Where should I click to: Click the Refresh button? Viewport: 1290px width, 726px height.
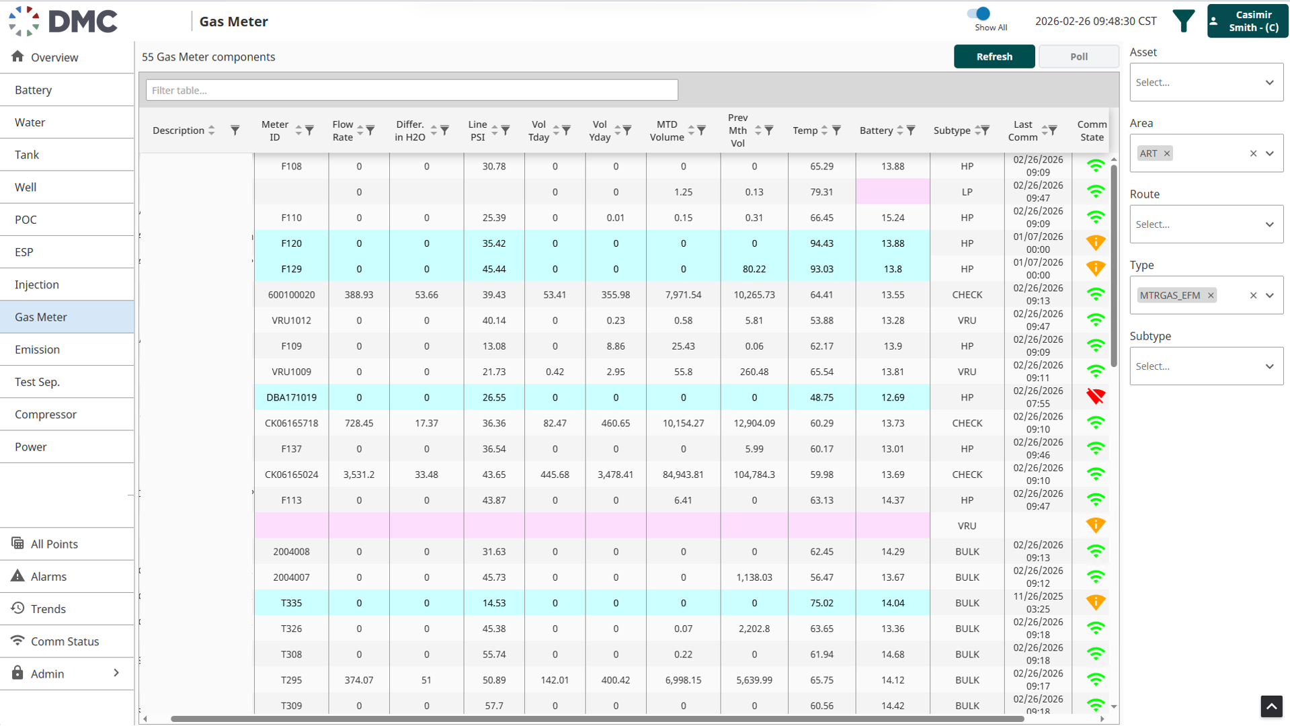994,56
